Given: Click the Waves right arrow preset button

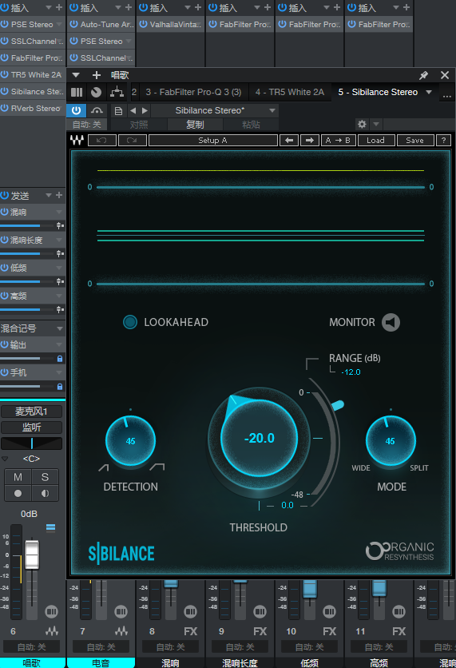Looking at the screenshot, I should click(310, 140).
